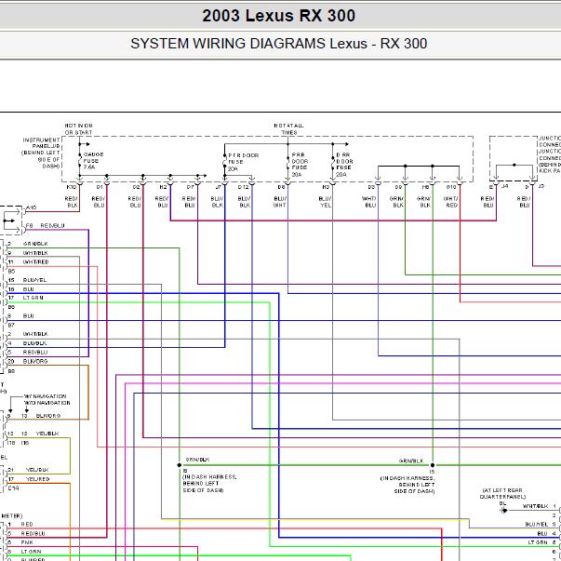Click the "WHT/BLK 1" label near quarterpanel connector
561x561 pixels.
click(540, 506)
